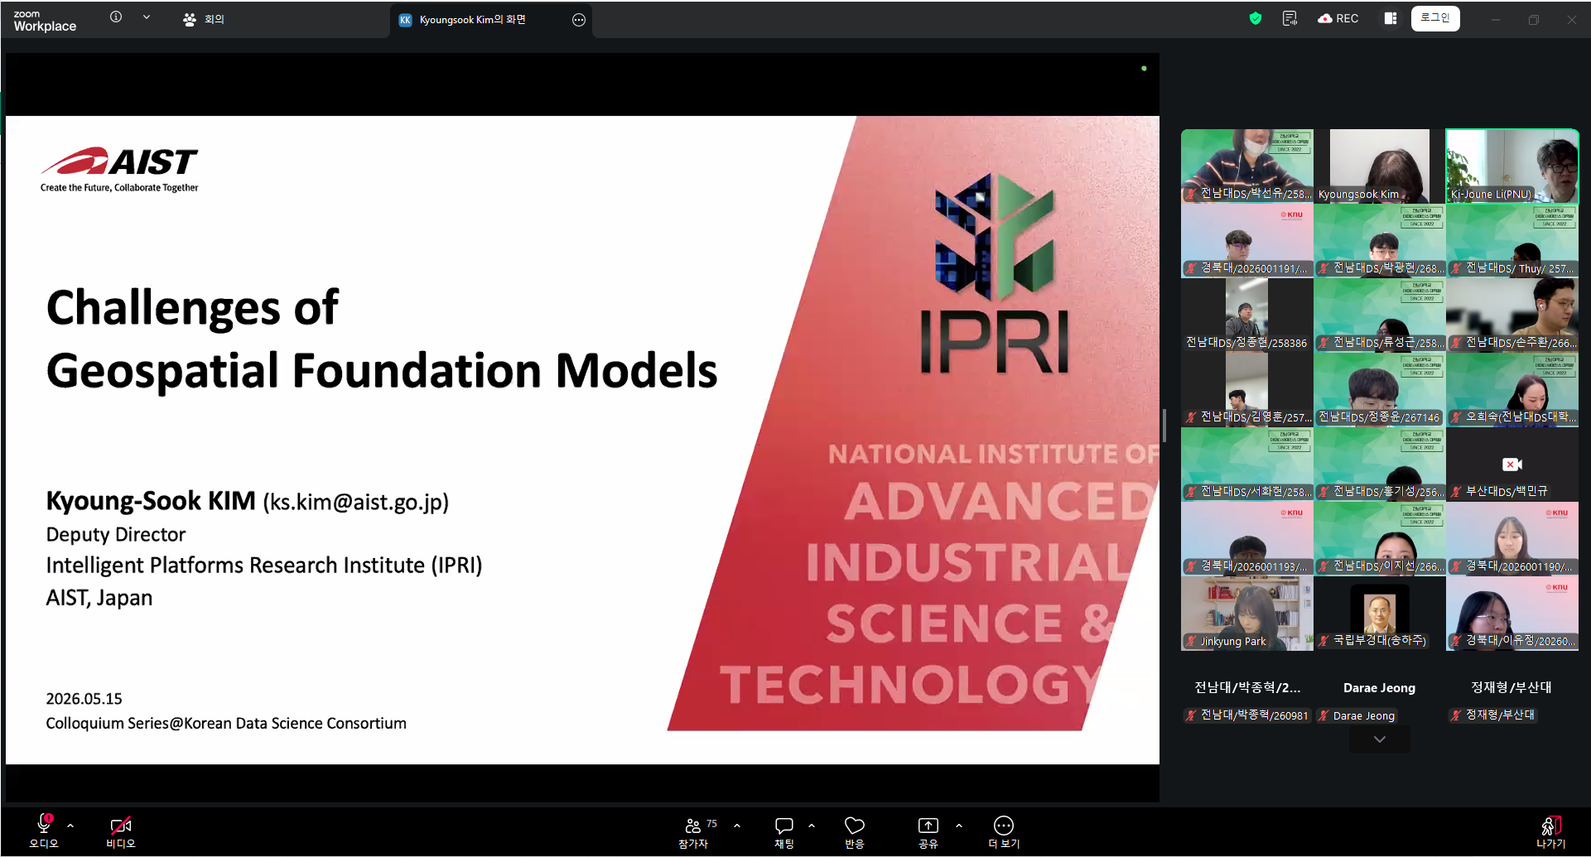Select the 경북대/2026001191 video tile
This screenshot has width=1591, height=857.
pos(1247,240)
